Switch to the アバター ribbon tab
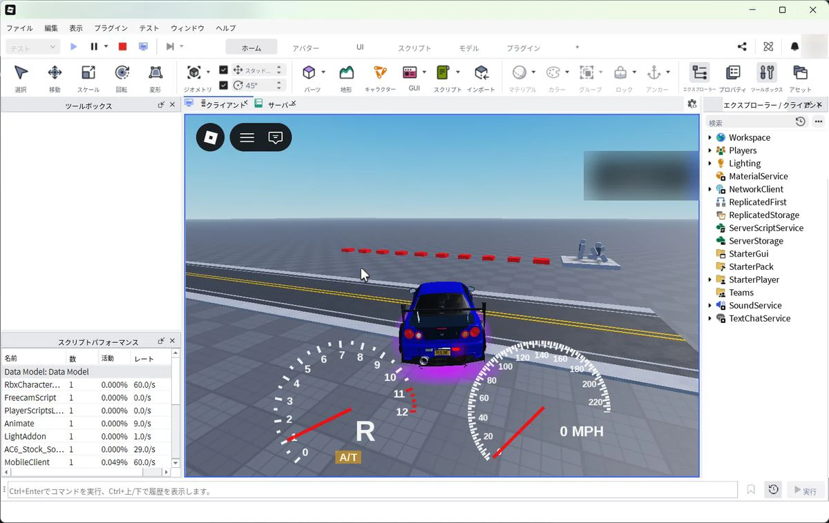Image resolution: width=829 pixels, height=523 pixels. (x=305, y=48)
